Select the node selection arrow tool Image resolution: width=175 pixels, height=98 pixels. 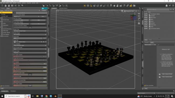(91, 6)
